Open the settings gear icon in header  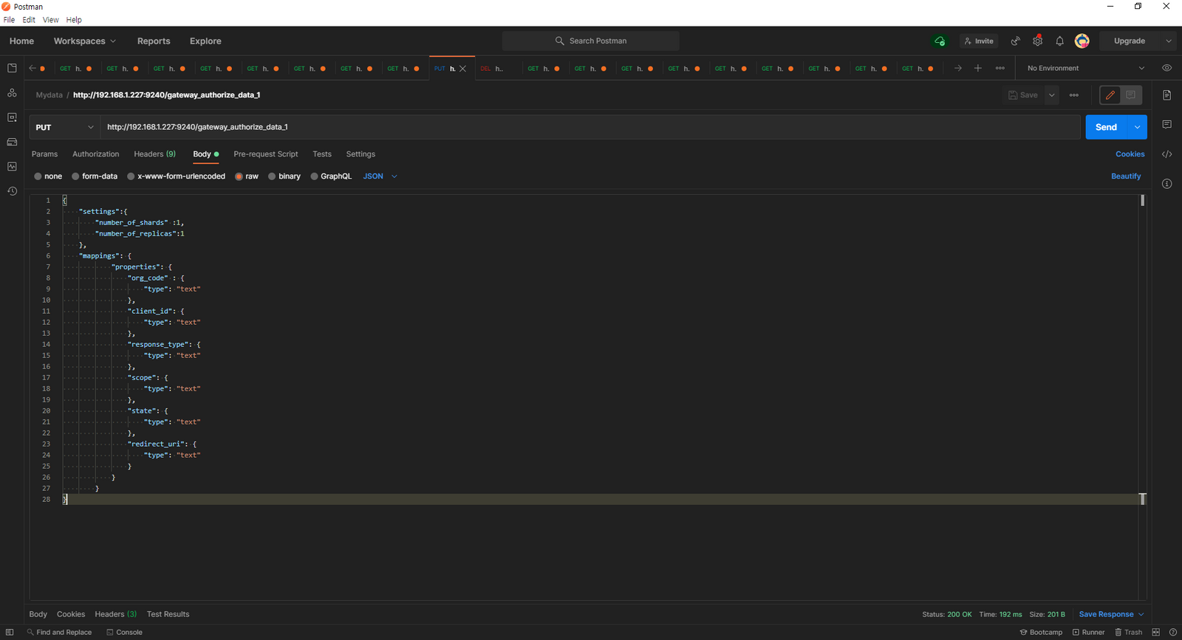coord(1037,41)
